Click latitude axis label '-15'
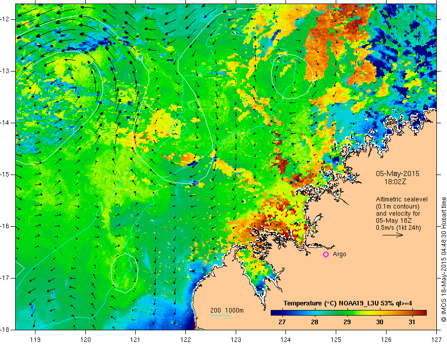 pyautogui.click(x=5, y=175)
